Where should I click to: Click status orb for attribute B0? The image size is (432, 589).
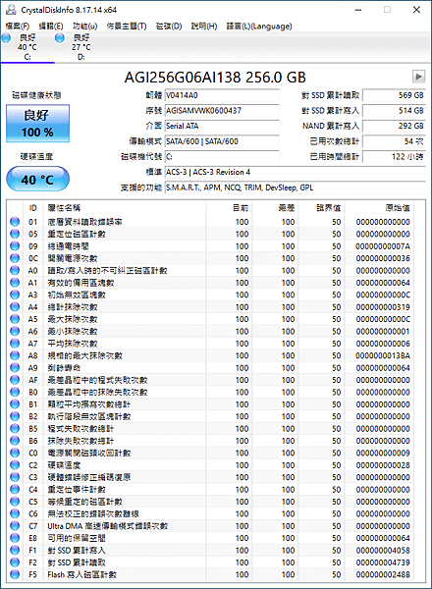tap(15, 392)
